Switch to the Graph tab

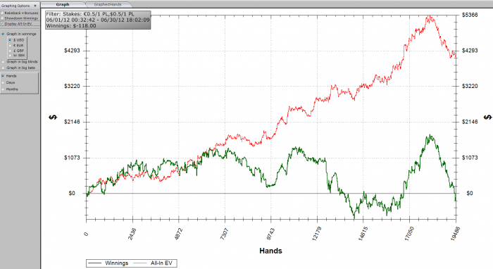pos(63,4)
